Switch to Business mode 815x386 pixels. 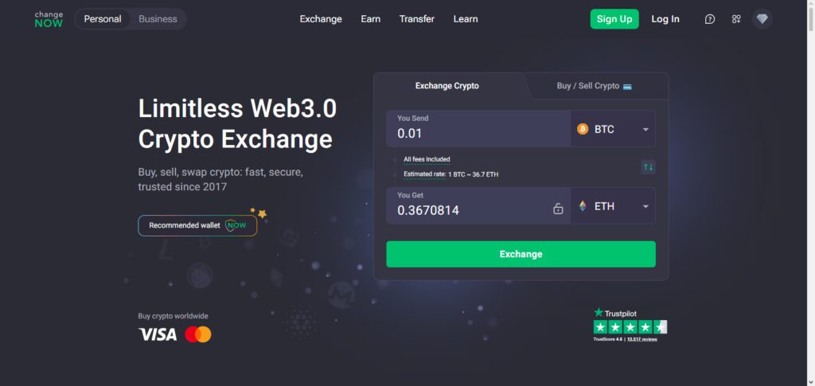(x=158, y=19)
